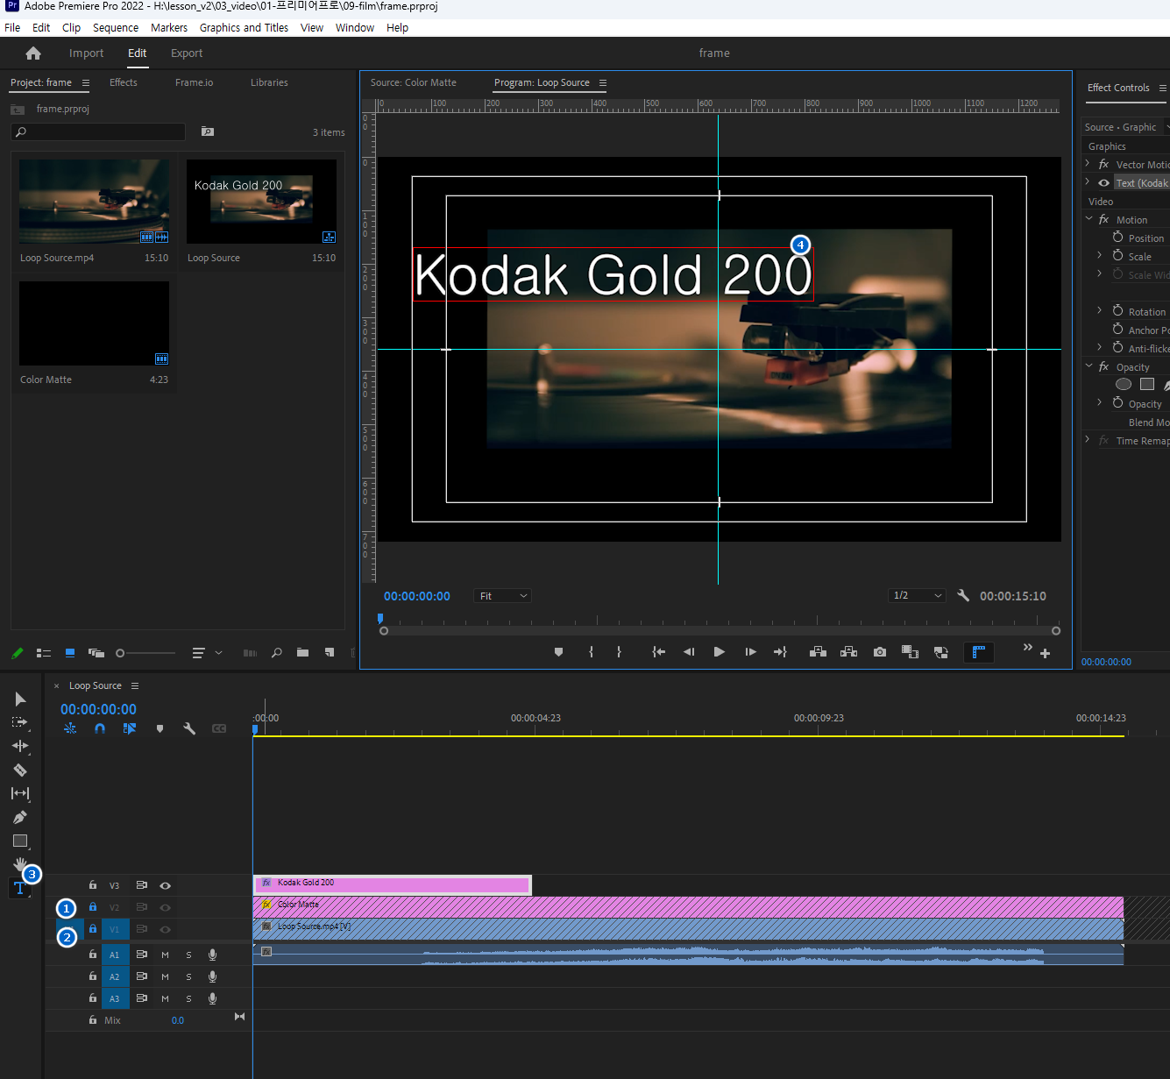Screen dimensions: 1170x1079
Task: Click the Export Frame camera icon
Action: point(880,652)
